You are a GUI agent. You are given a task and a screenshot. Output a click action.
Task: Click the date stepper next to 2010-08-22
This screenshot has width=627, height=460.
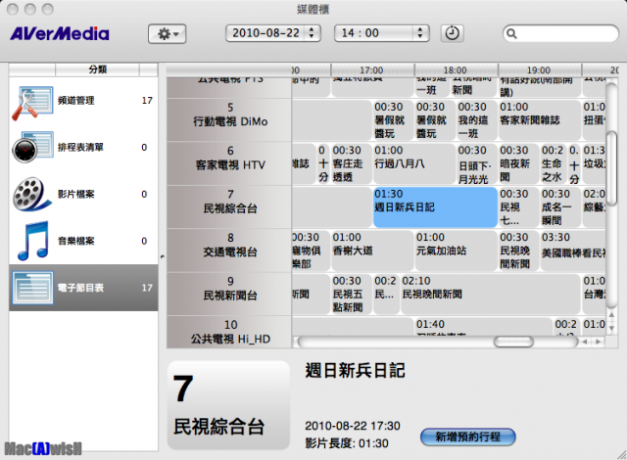click(312, 33)
